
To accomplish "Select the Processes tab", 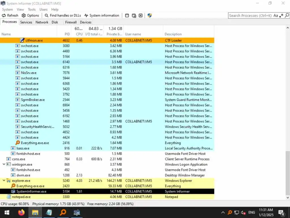I will [x=9, y=22].
